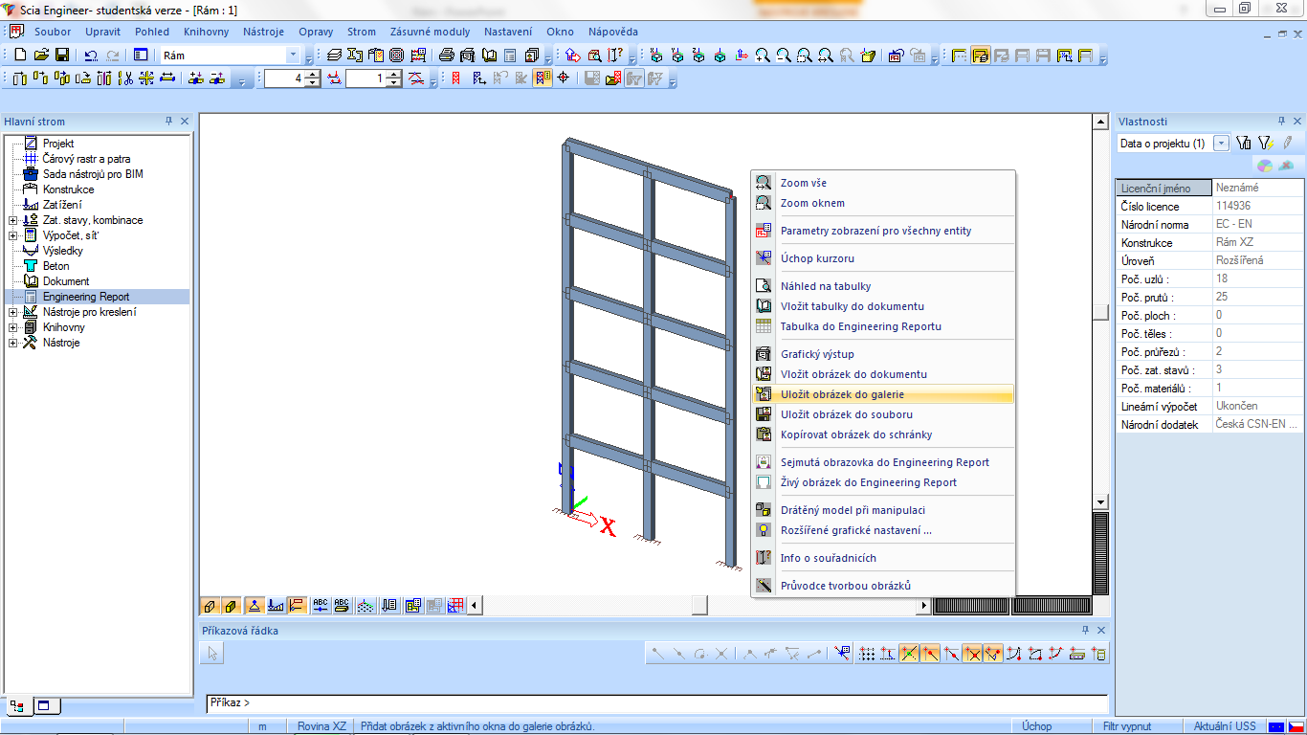The width and height of the screenshot is (1307, 735).
Task: Toggle the highlighted structure-with-table icon
Action: [543, 78]
